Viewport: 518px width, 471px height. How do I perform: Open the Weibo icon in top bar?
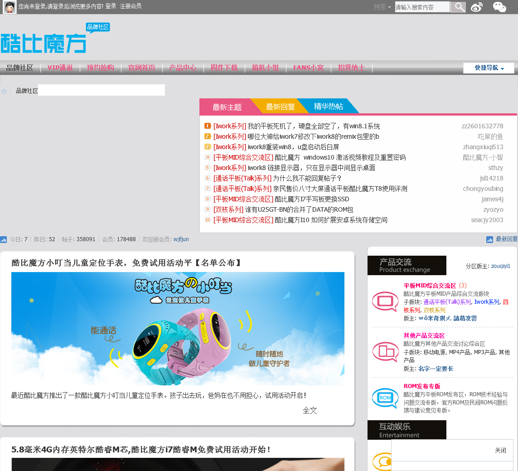476,7
